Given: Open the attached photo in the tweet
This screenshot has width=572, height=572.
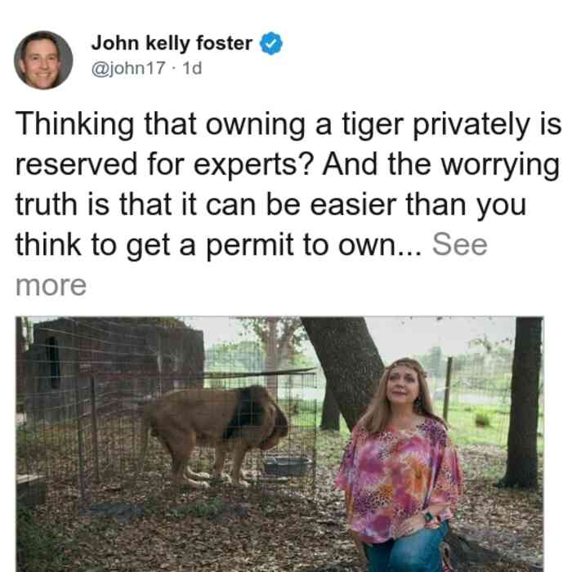Looking at the screenshot, I should pyautogui.click(x=279, y=444).
